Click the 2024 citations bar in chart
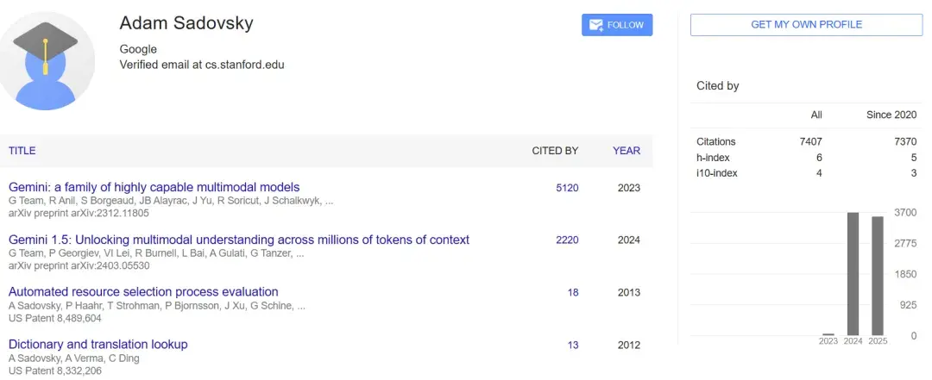 (x=853, y=274)
